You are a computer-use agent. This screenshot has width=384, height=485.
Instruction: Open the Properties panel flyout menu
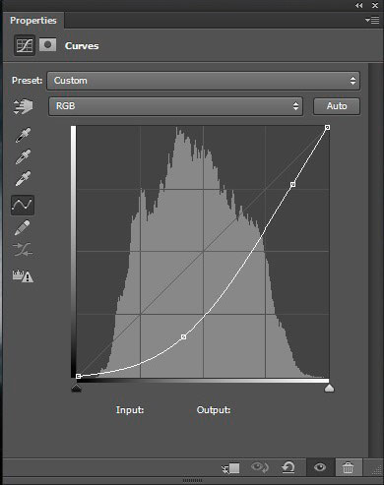372,21
